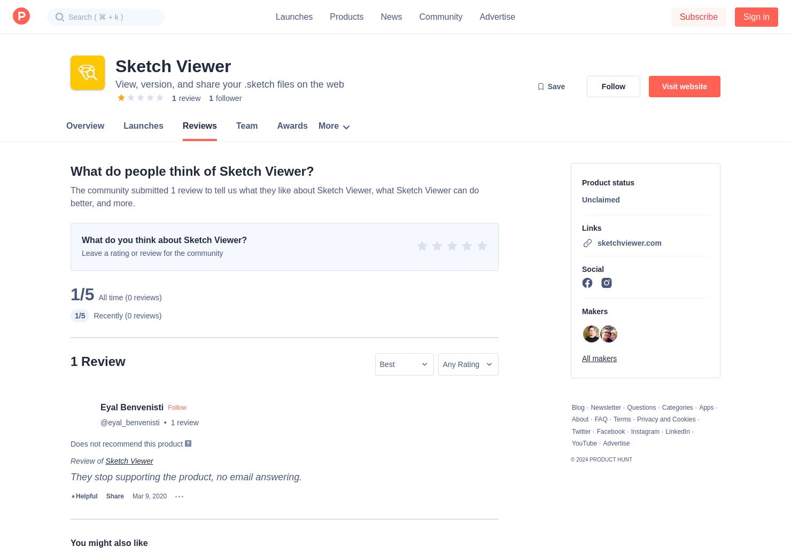Click the Sketch Viewer product logo
The image size is (791, 554).
coord(88,73)
